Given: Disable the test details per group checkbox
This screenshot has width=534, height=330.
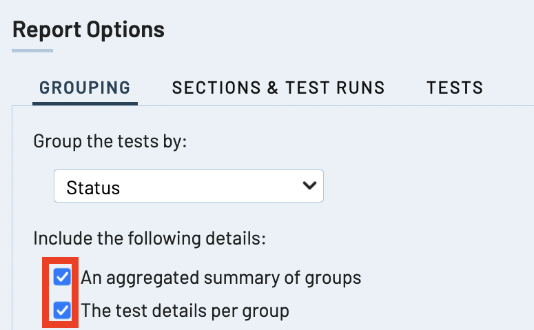Looking at the screenshot, I should pyautogui.click(x=63, y=311).
